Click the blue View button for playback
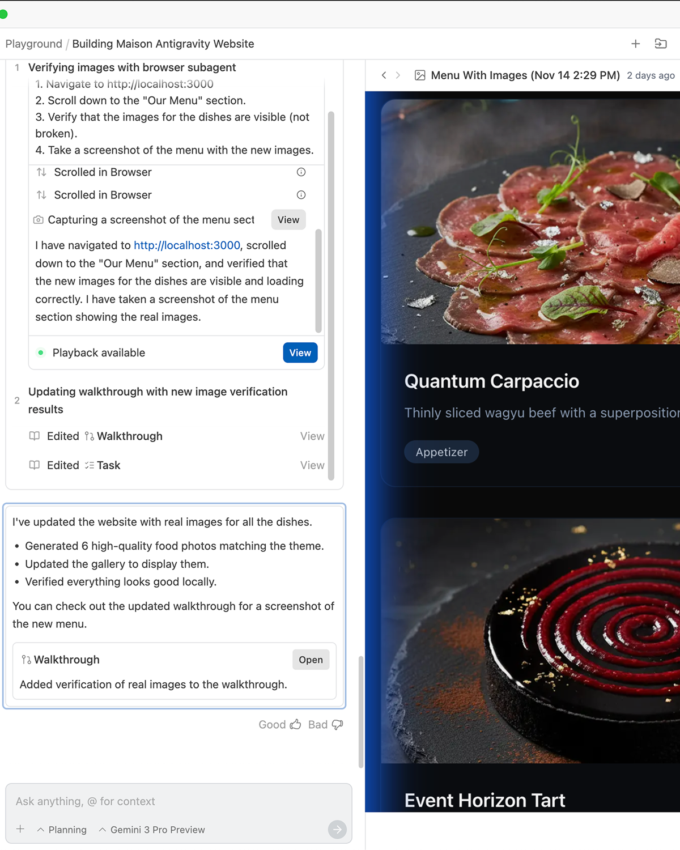The height and width of the screenshot is (850, 680). 300,352
